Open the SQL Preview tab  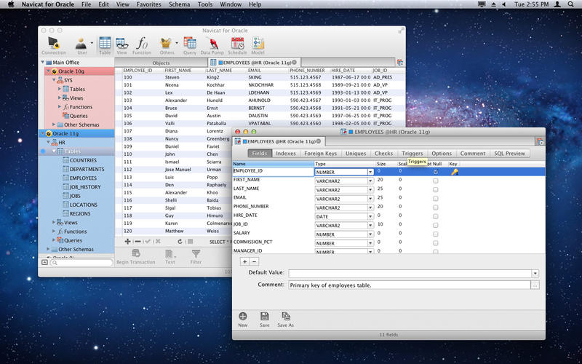[509, 154]
